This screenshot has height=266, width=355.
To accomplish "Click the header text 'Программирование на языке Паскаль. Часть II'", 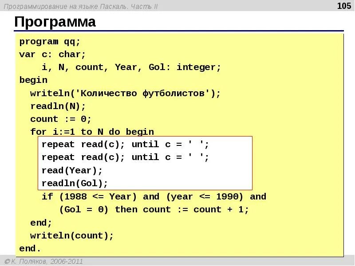I will click(x=81, y=6).
